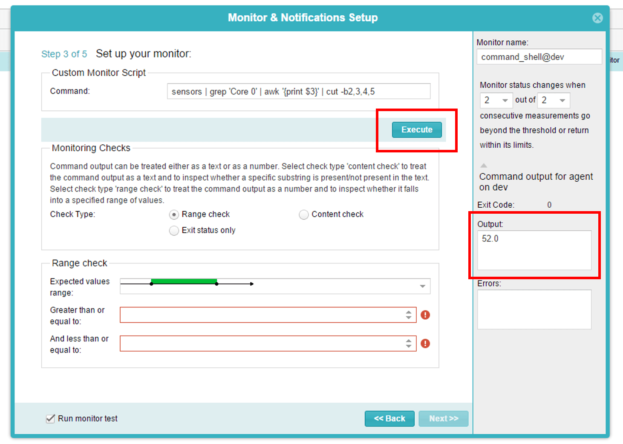Click inside the Greater than or equal field
Viewport: 623px width, 444px height.
(262, 315)
